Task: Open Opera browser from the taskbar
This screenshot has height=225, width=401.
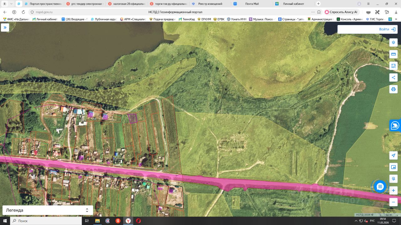Action: 138,221
